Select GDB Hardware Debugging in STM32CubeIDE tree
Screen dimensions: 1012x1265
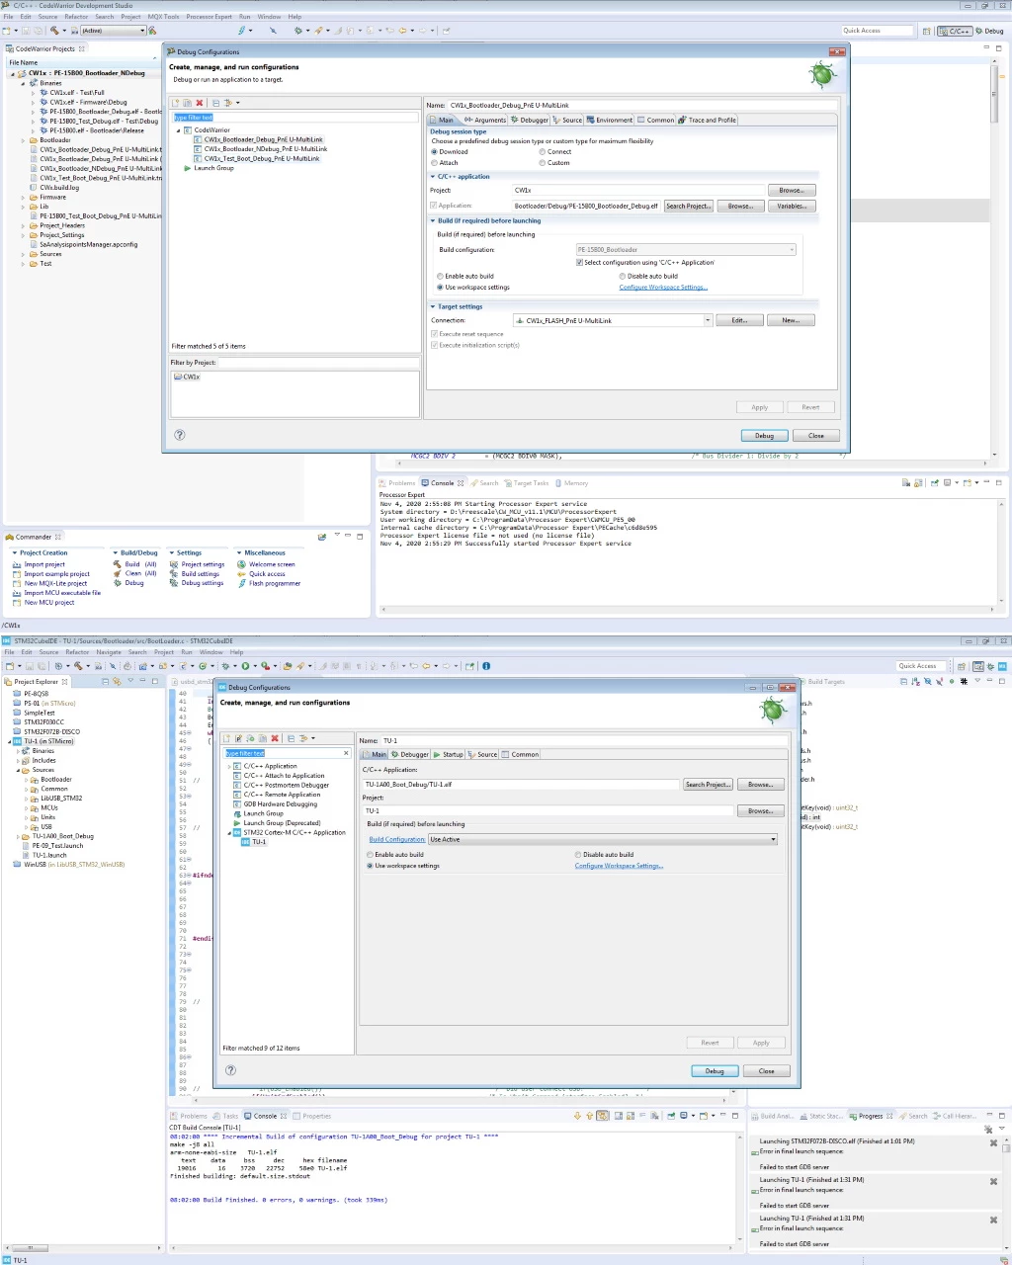pos(281,803)
